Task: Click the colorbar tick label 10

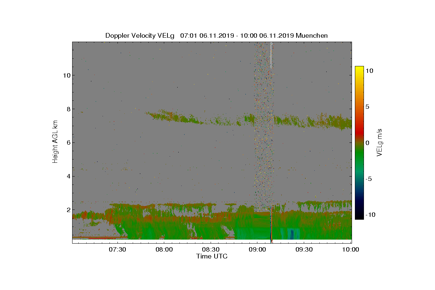Action: (369, 71)
